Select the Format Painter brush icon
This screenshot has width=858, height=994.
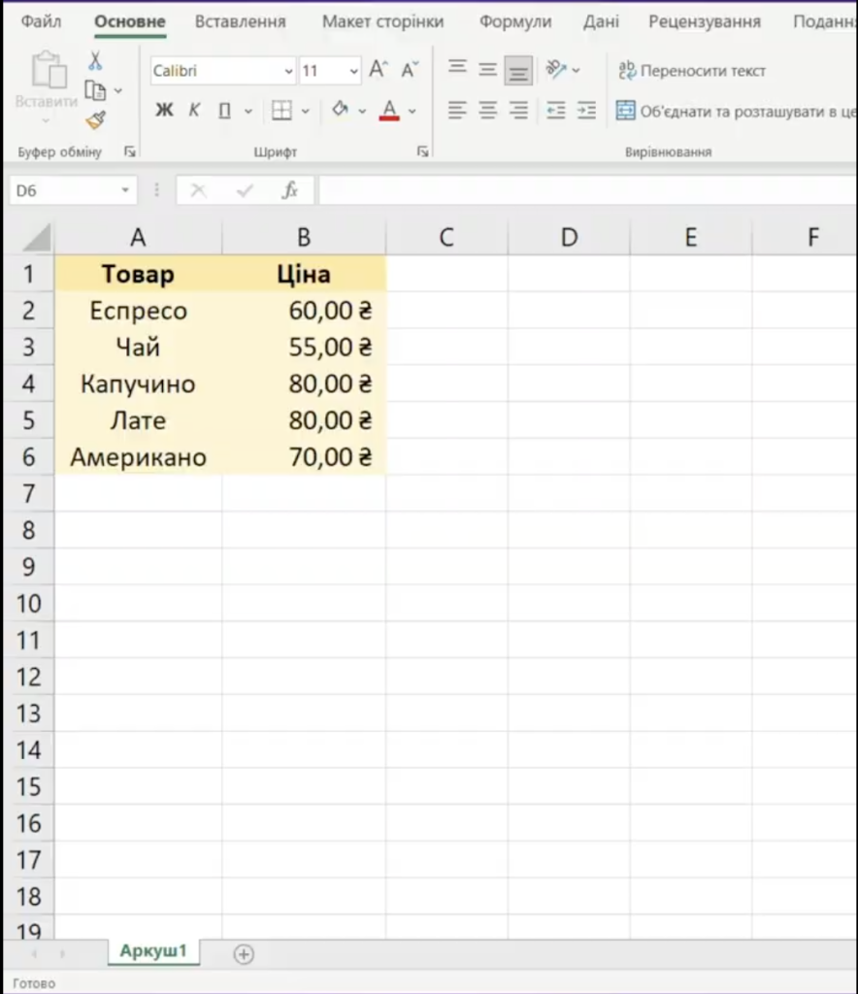tap(95, 119)
